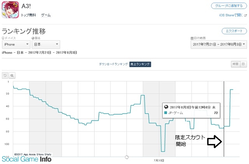Click the エクスポート button
Screen dimensions: 249x164
(234, 31)
